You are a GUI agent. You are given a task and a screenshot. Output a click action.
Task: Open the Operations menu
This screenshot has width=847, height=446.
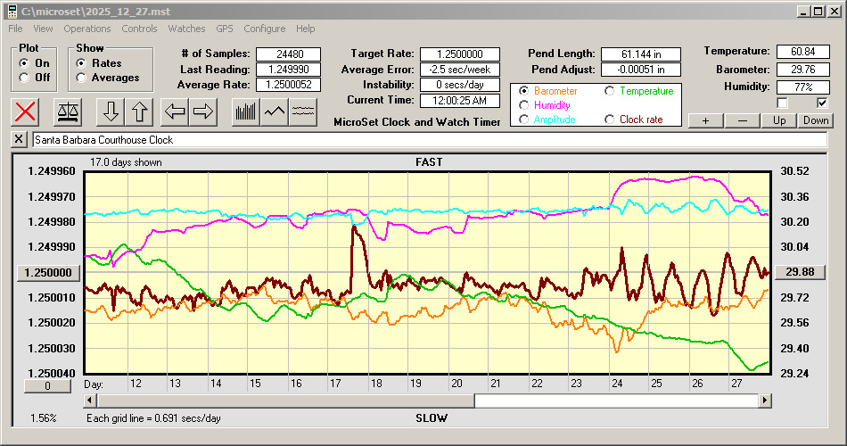coord(87,29)
